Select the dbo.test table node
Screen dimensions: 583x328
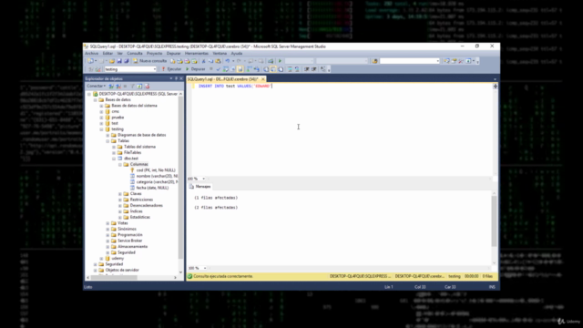pyautogui.click(x=131, y=159)
